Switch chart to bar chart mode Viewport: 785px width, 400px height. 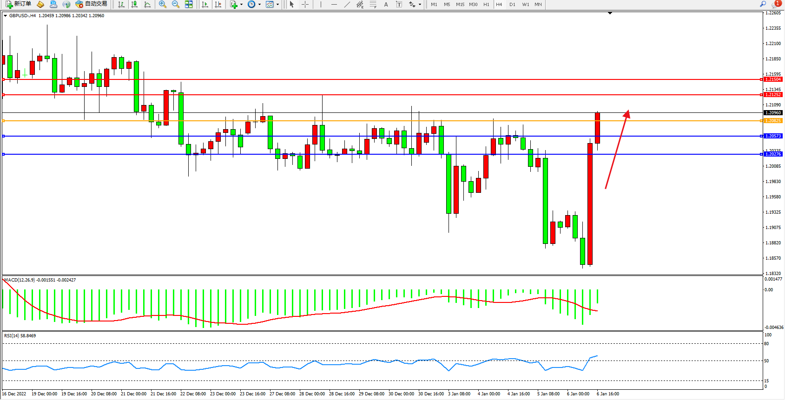tap(121, 4)
